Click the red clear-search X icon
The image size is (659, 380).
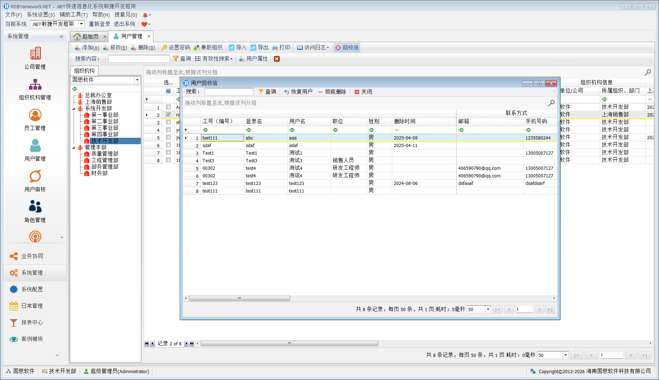[x=277, y=59]
